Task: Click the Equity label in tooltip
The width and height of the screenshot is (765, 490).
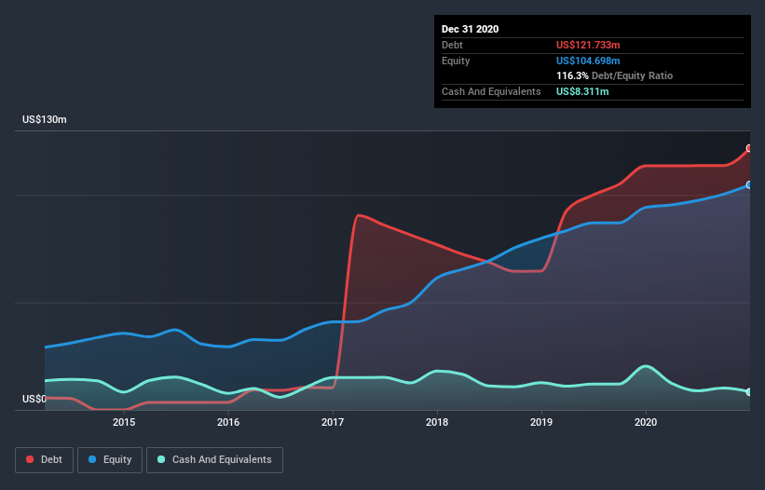Action: click(456, 61)
